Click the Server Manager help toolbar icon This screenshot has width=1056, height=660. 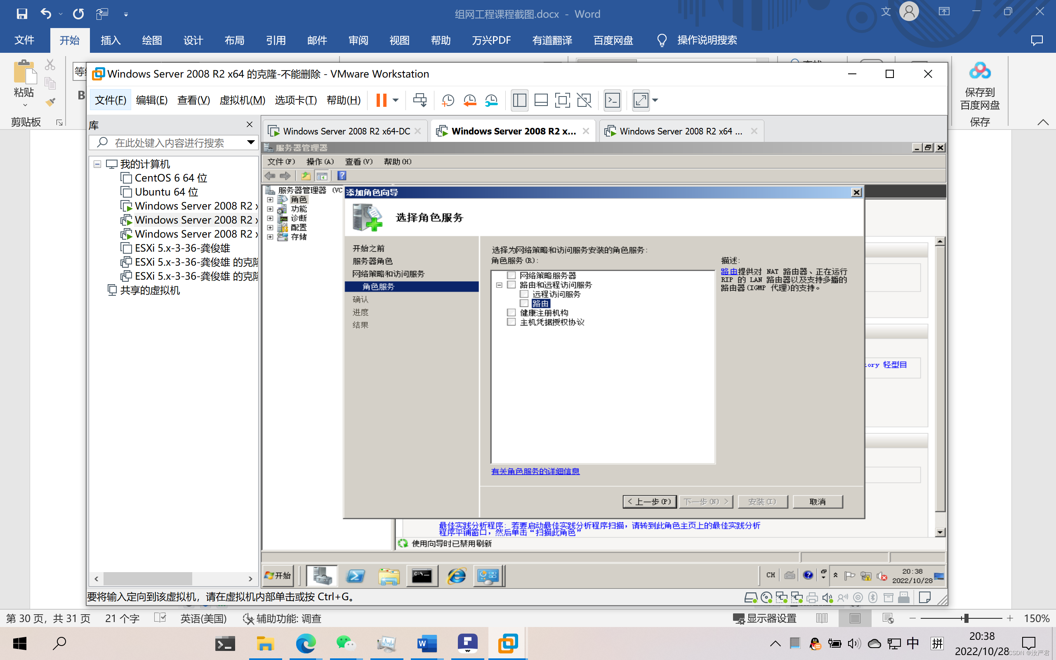point(342,176)
